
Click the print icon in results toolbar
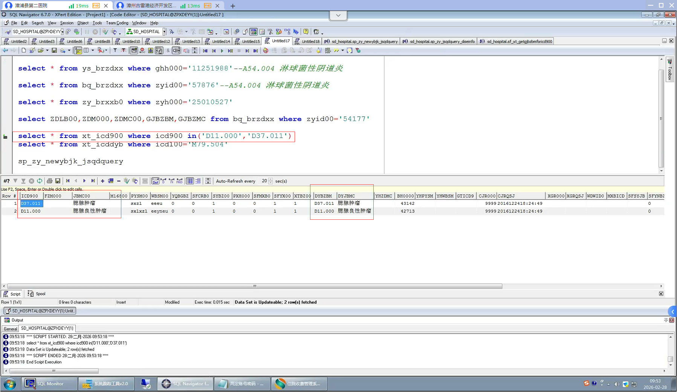(x=49, y=181)
